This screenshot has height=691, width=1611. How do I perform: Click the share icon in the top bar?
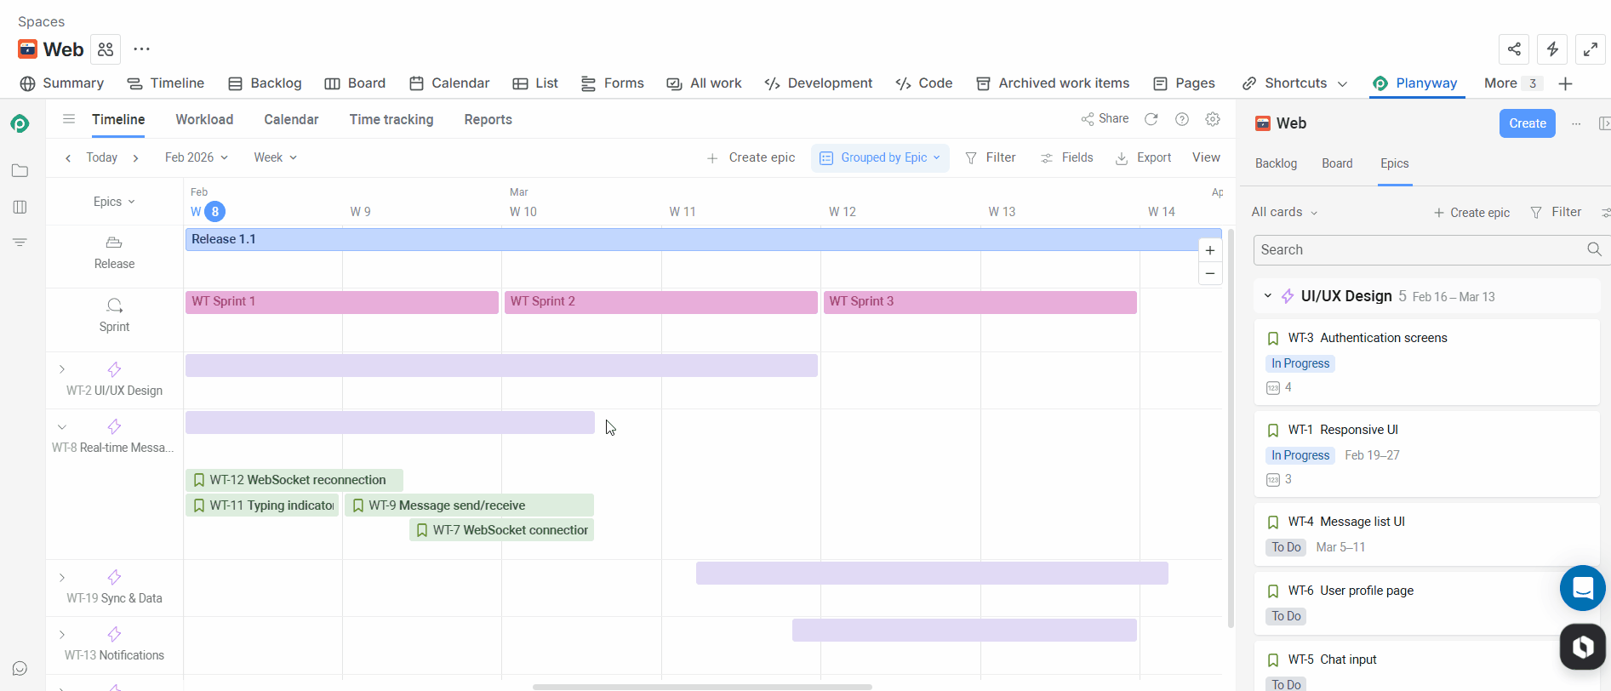1514,49
